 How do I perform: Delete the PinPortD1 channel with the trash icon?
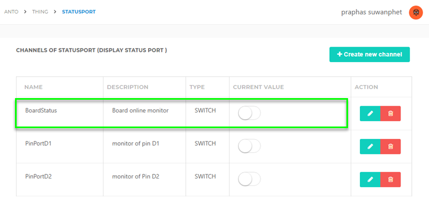pyautogui.click(x=390, y=146)
